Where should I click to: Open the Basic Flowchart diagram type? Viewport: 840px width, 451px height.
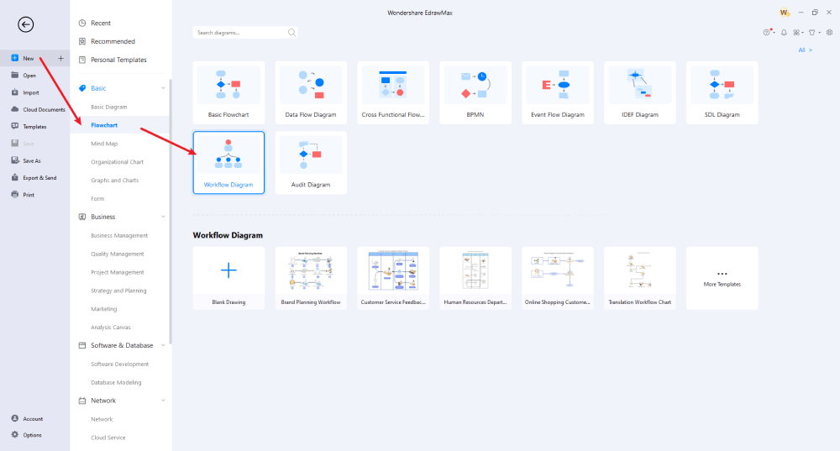tap(228, 92)
